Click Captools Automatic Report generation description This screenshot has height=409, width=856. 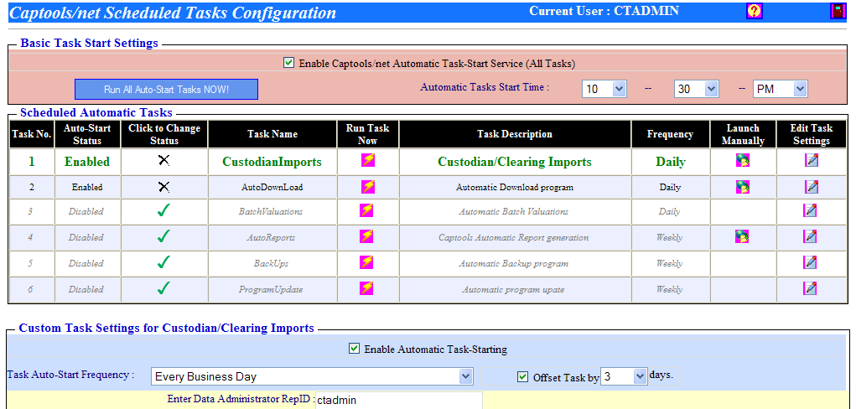click(x=513, y=237)
